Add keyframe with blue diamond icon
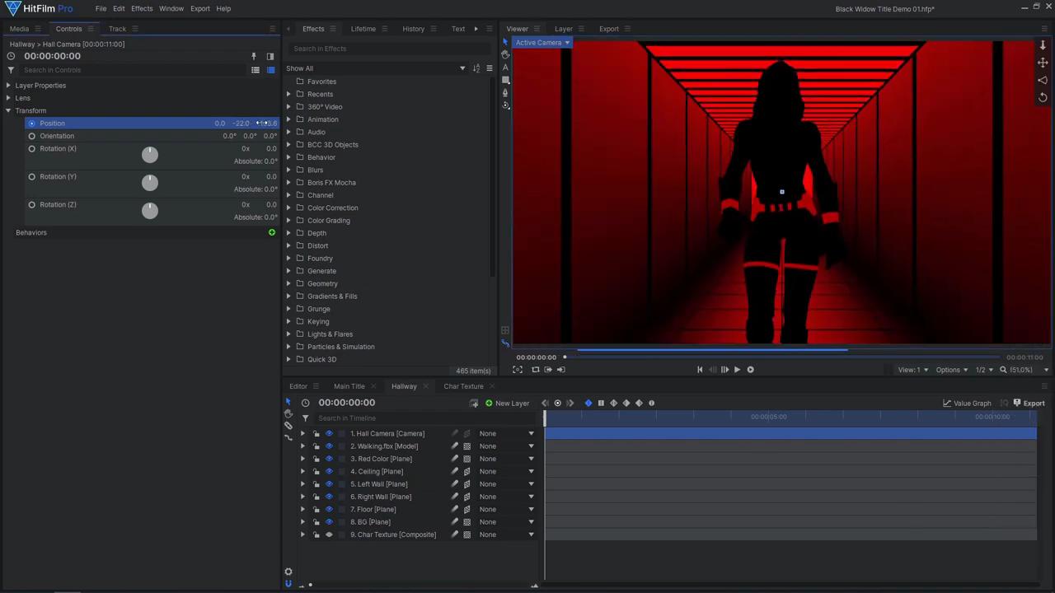1055x593 pixels. coord(588,403)
